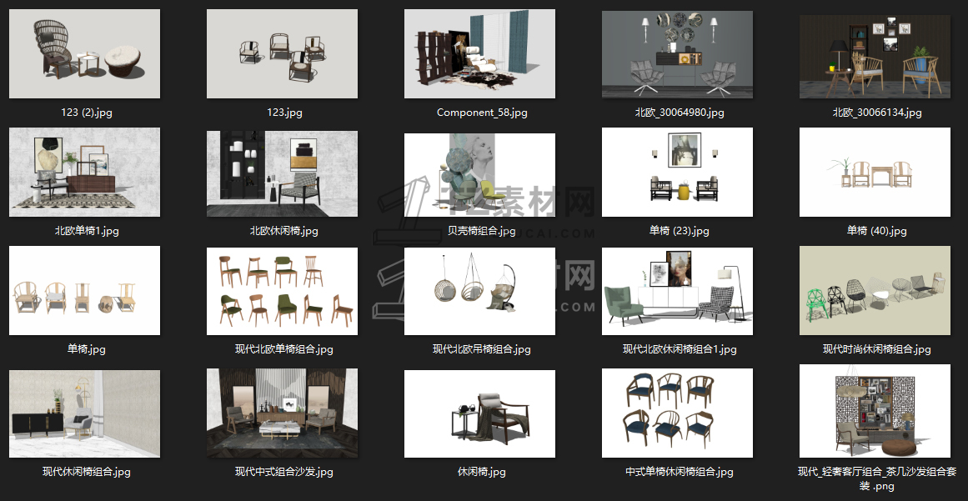Screen dimensions: 968x501
Task: Click the file name 现代北欧休闲椅组合1.jpg
Action: tap(679, 348)
